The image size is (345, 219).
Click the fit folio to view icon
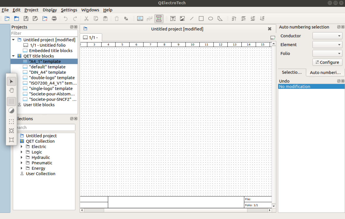[x=11, y=140]
